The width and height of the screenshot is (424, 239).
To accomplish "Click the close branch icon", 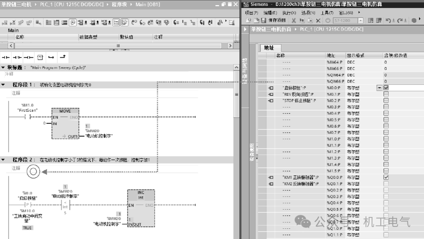I will pos(63,57).
